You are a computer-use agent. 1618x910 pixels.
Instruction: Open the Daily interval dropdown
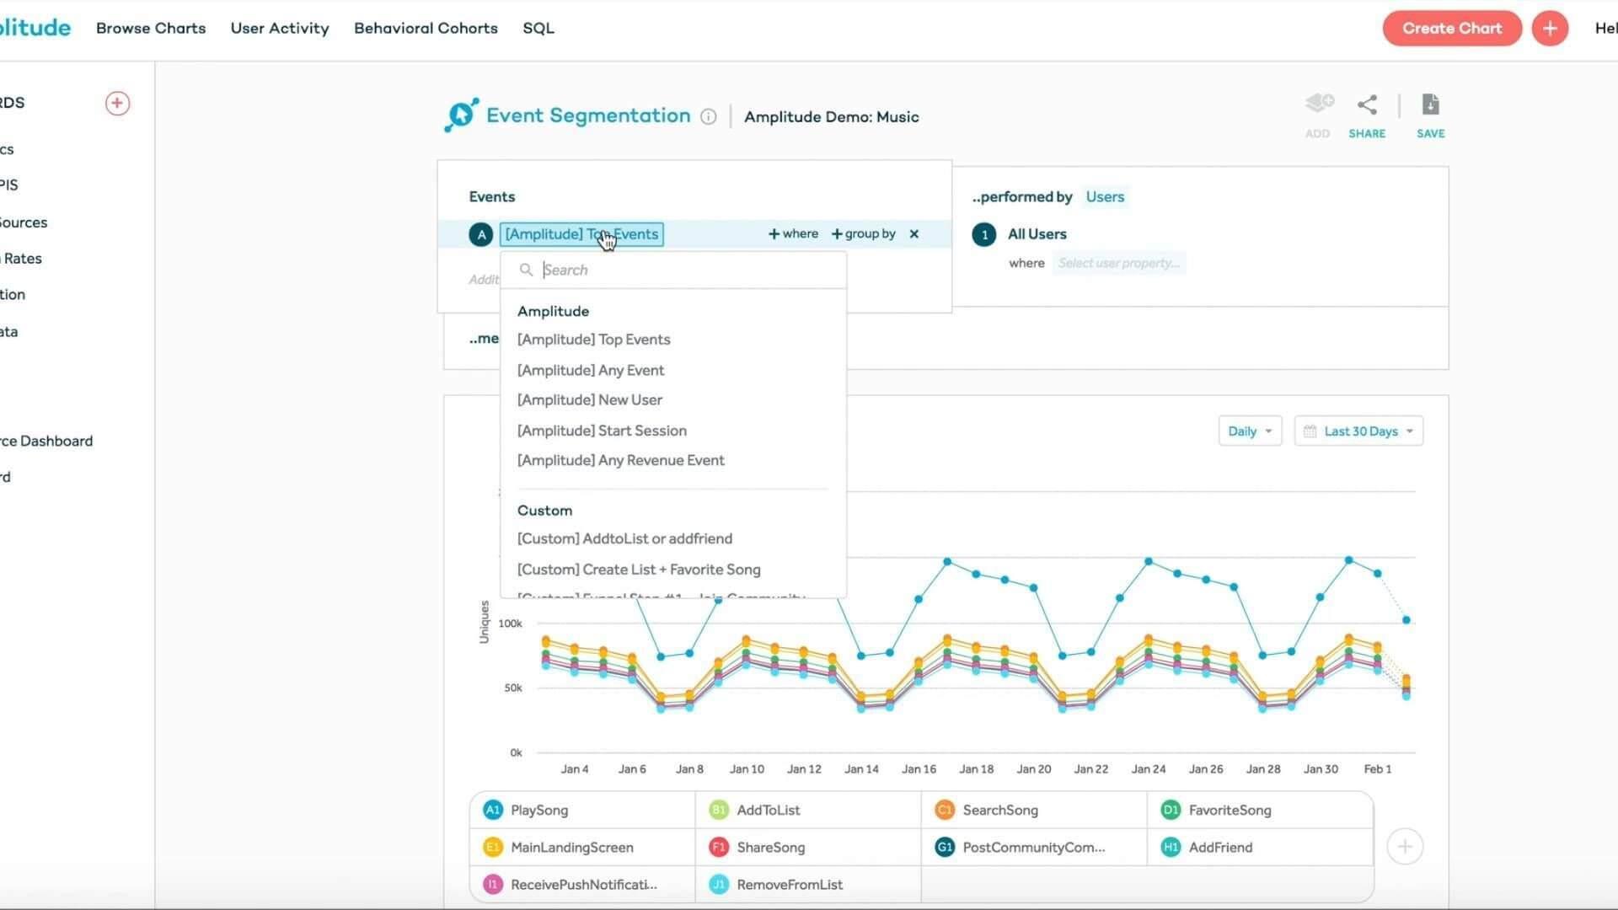point(1250,431)
